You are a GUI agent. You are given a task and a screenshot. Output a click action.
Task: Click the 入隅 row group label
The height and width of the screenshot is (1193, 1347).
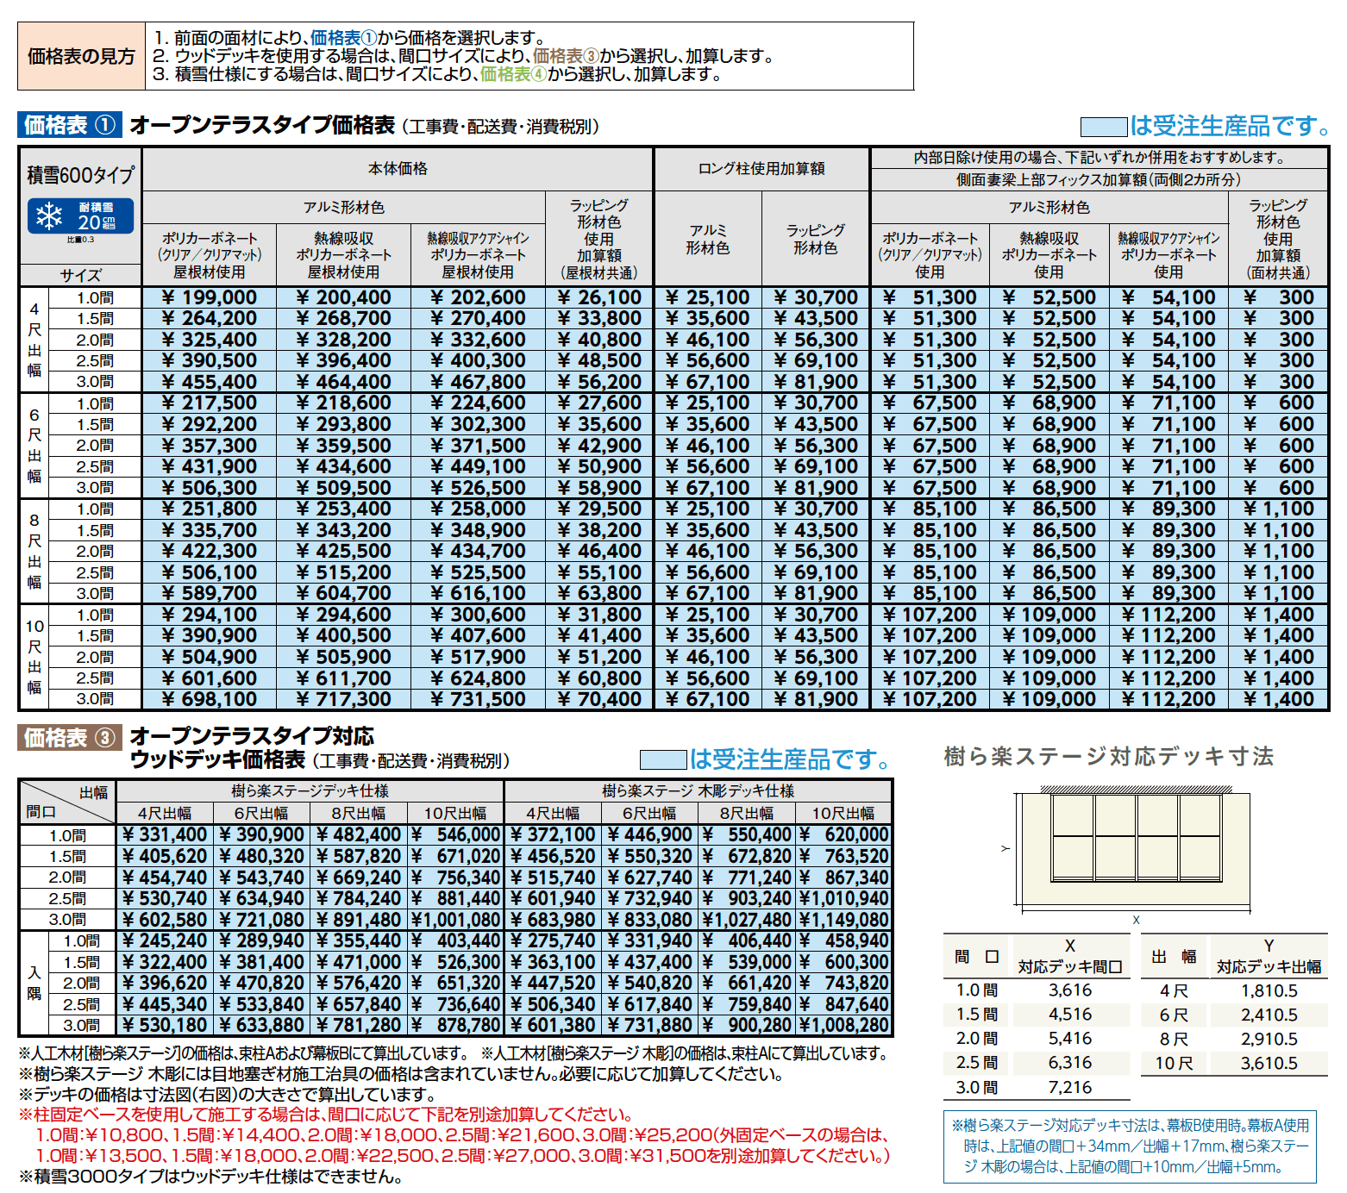click(x=34, y=983)
